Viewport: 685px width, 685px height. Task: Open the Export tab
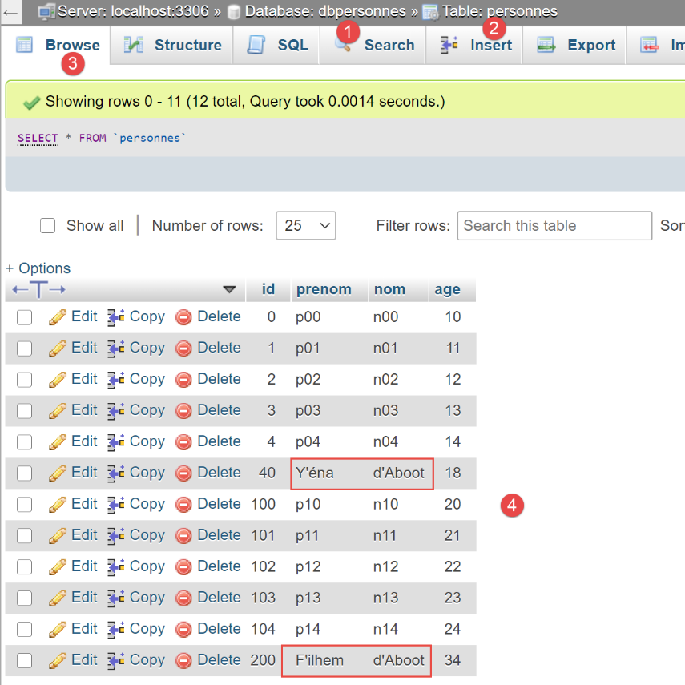[577, 45]
